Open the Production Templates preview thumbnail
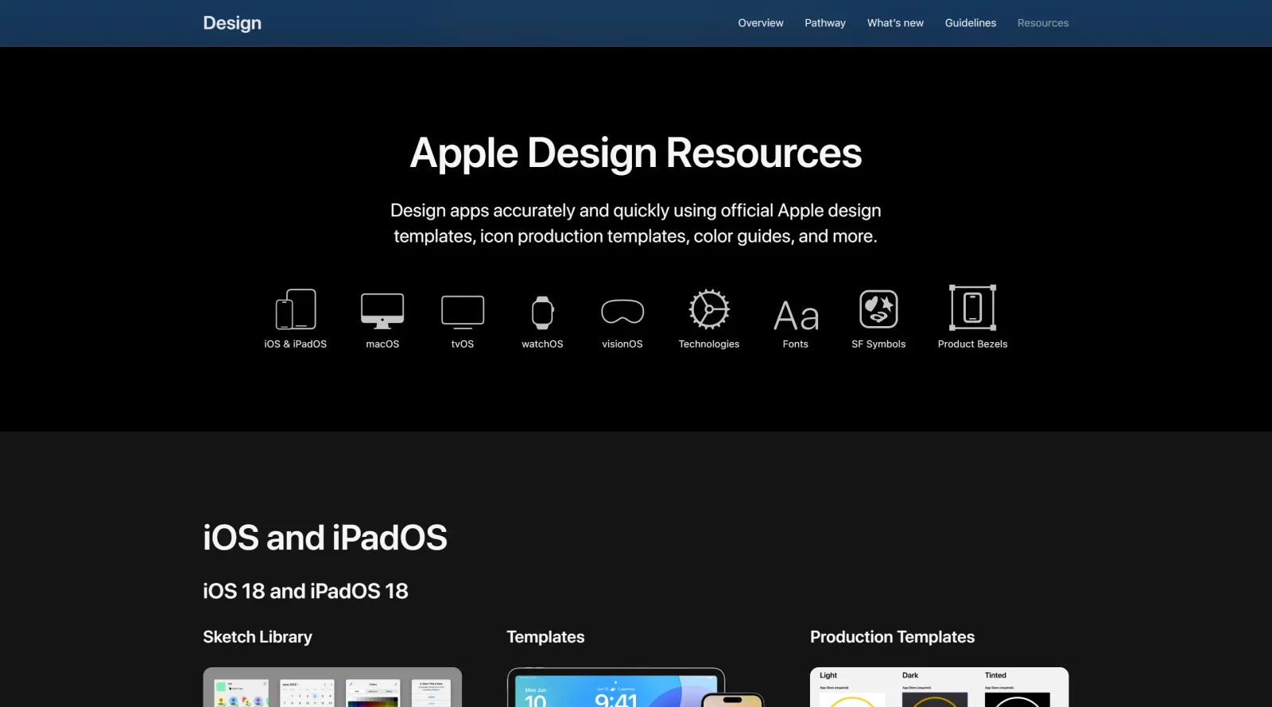 pos(940,687)
